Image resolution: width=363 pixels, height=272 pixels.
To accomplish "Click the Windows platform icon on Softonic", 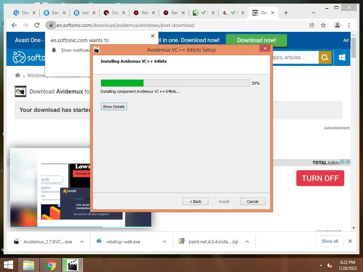I will point(342,57).
